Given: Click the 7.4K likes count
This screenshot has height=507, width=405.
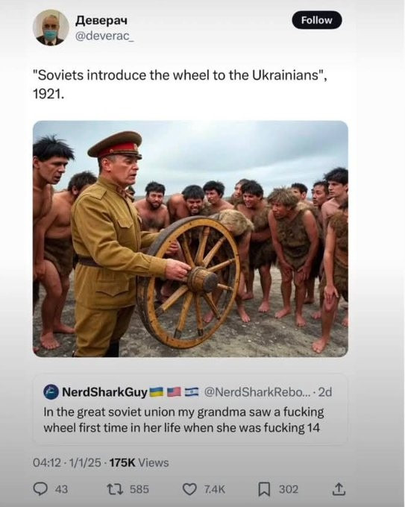Looking at the screenshot, I should click(214, 489).
